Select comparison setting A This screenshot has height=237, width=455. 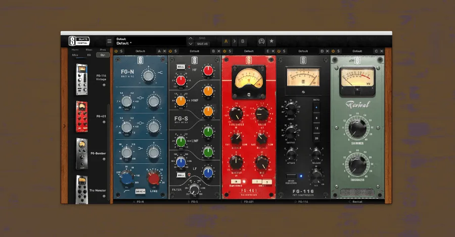(x=226, y=41)
